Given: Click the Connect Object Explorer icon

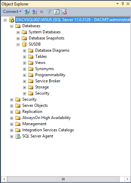Looking at the screenshot, I should click(x=27, y=12).
